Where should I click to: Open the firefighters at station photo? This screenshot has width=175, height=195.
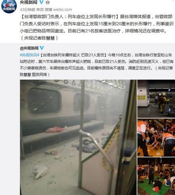tap(156, 99)
